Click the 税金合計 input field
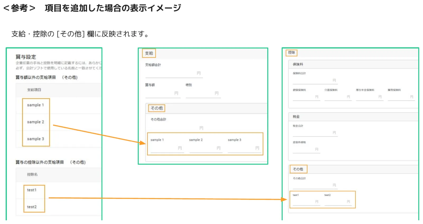This screenshot has width=423, height=224. 315,133
